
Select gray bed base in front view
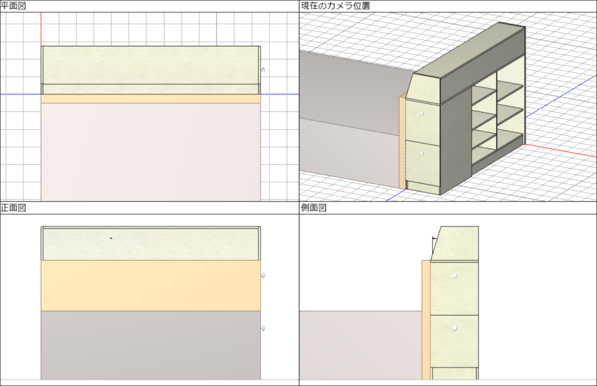coord(150,344)
